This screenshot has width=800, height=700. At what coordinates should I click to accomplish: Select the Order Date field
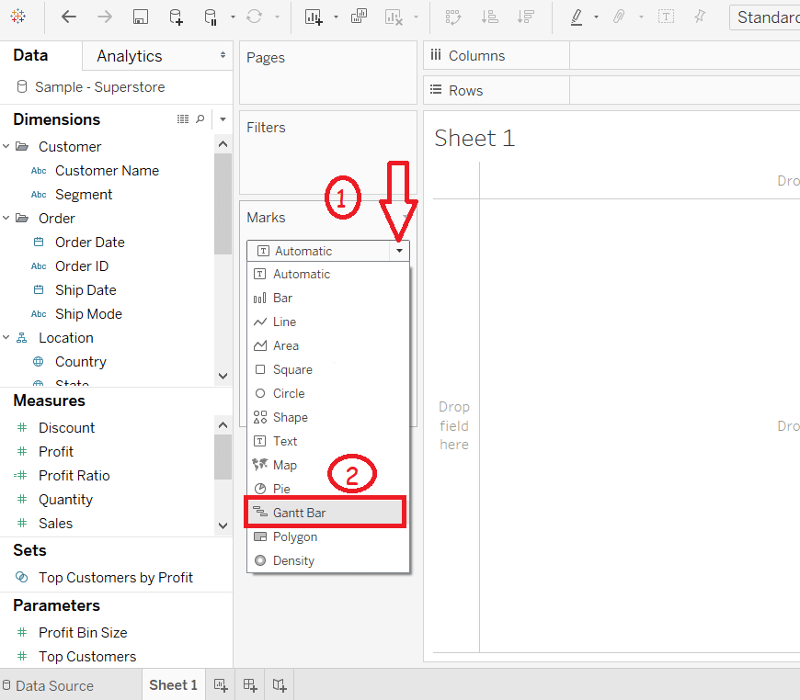pyautogui.click(x=90, y=243)
